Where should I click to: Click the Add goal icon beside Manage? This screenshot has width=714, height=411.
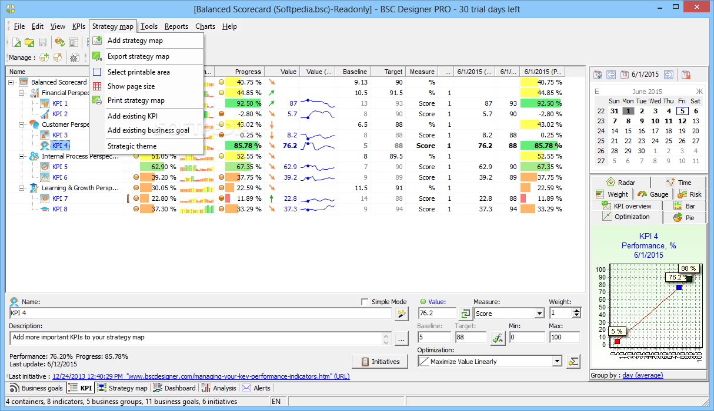tap(44, 58)
